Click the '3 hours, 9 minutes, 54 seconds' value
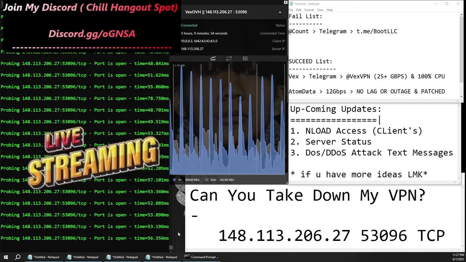 [204, 33]
